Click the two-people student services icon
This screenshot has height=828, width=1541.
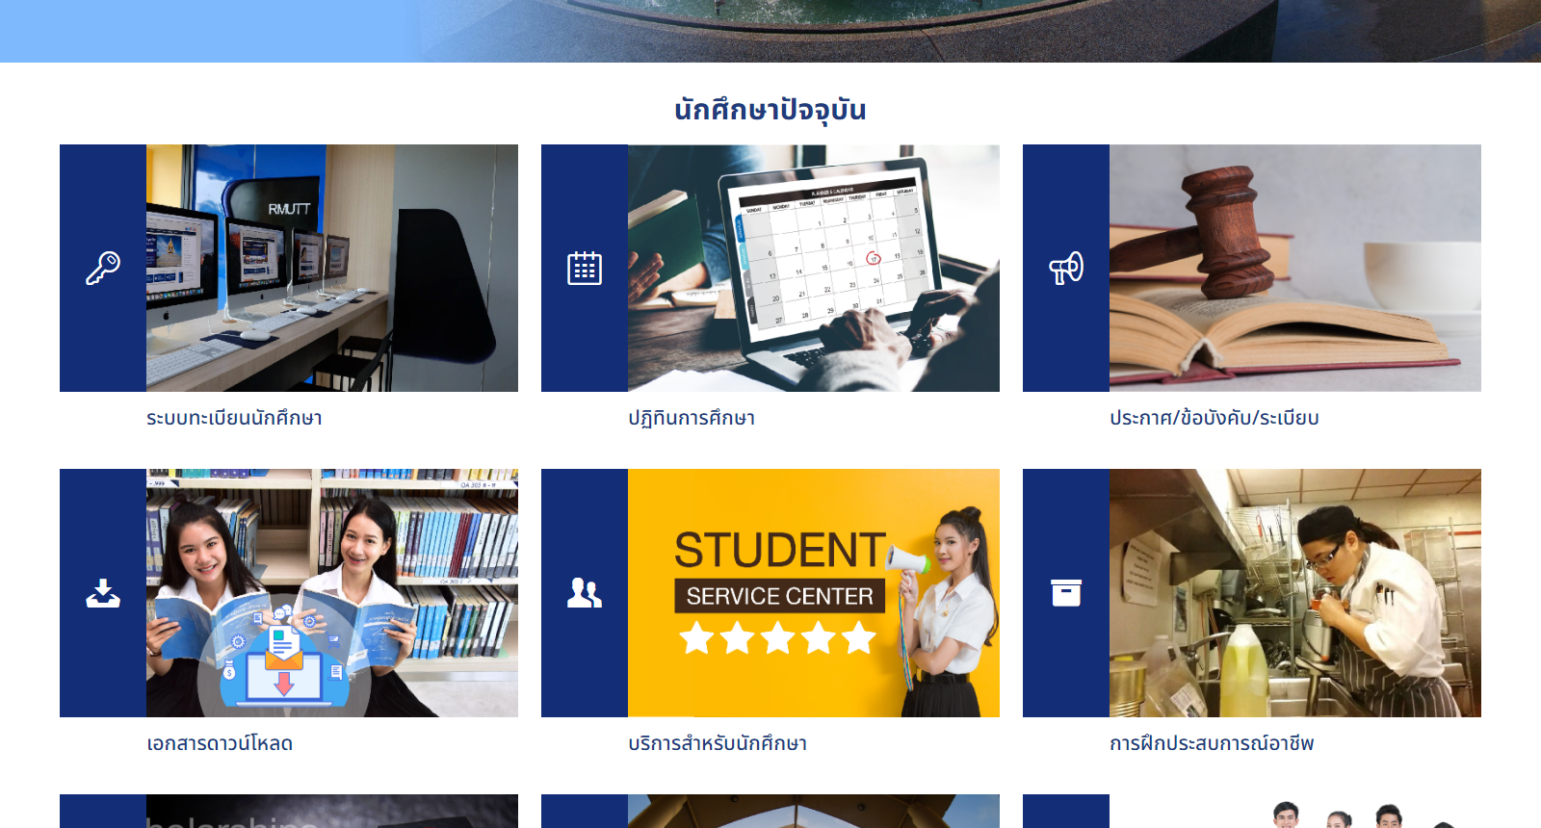(x=585, y=593)
